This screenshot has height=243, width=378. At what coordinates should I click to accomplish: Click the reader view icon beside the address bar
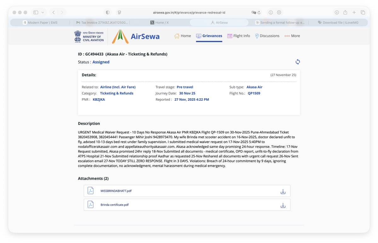coord(119,13)
